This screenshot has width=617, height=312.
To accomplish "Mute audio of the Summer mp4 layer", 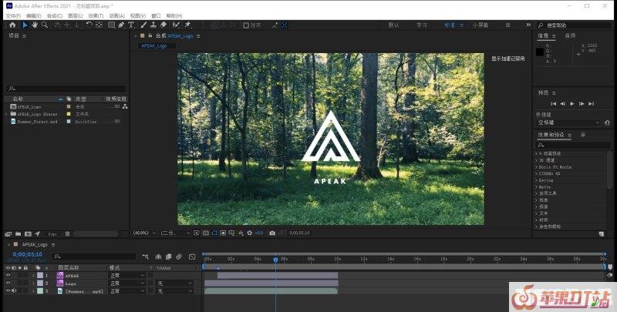I will (x=14, y=290).
